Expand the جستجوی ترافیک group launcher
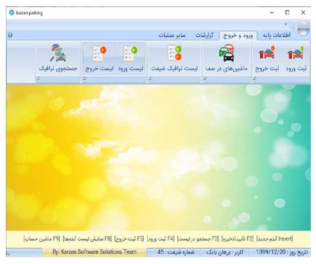 click(x=38, y=79)
